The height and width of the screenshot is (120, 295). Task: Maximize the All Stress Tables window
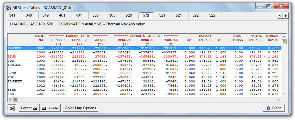tap(269, 6)
